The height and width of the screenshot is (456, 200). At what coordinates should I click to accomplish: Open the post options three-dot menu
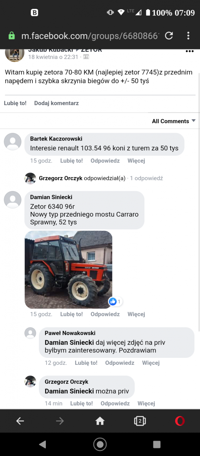click(189, 51)
